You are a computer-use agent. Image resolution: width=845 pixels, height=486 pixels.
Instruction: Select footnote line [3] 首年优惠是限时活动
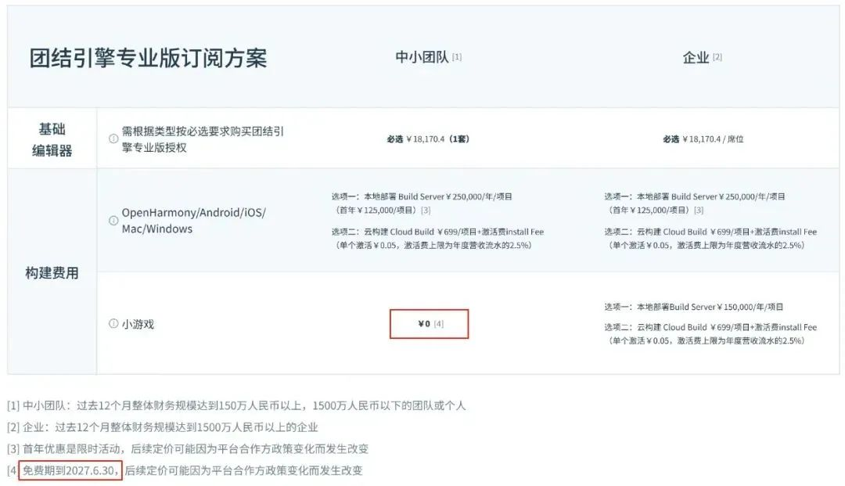[188, 448]
